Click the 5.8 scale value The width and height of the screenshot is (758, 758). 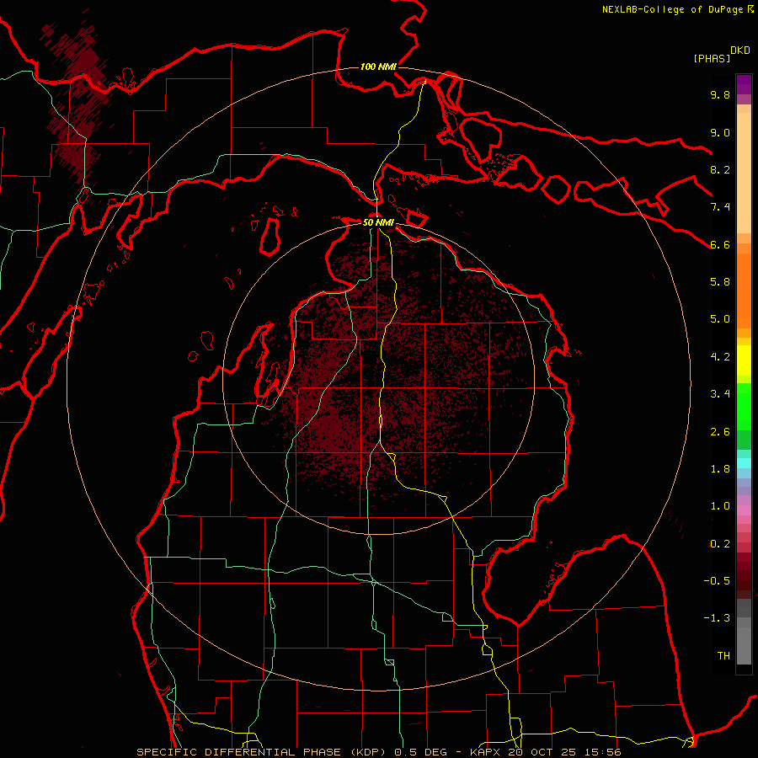[x=720, y=282]
